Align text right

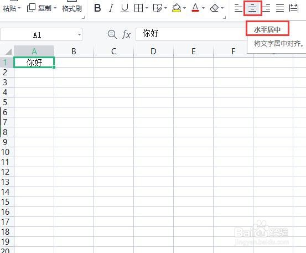pyautogui.click(x=266, y=8)
